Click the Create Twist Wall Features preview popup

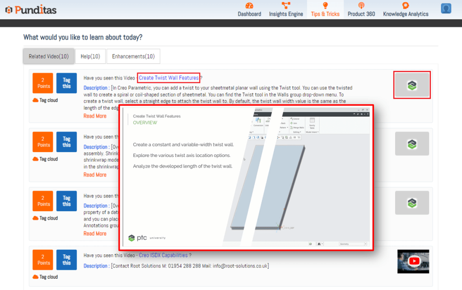[x=246, y=178]
